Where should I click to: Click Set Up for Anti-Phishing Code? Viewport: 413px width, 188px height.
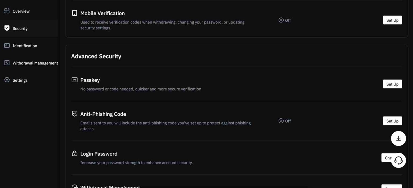coord(392,121)
